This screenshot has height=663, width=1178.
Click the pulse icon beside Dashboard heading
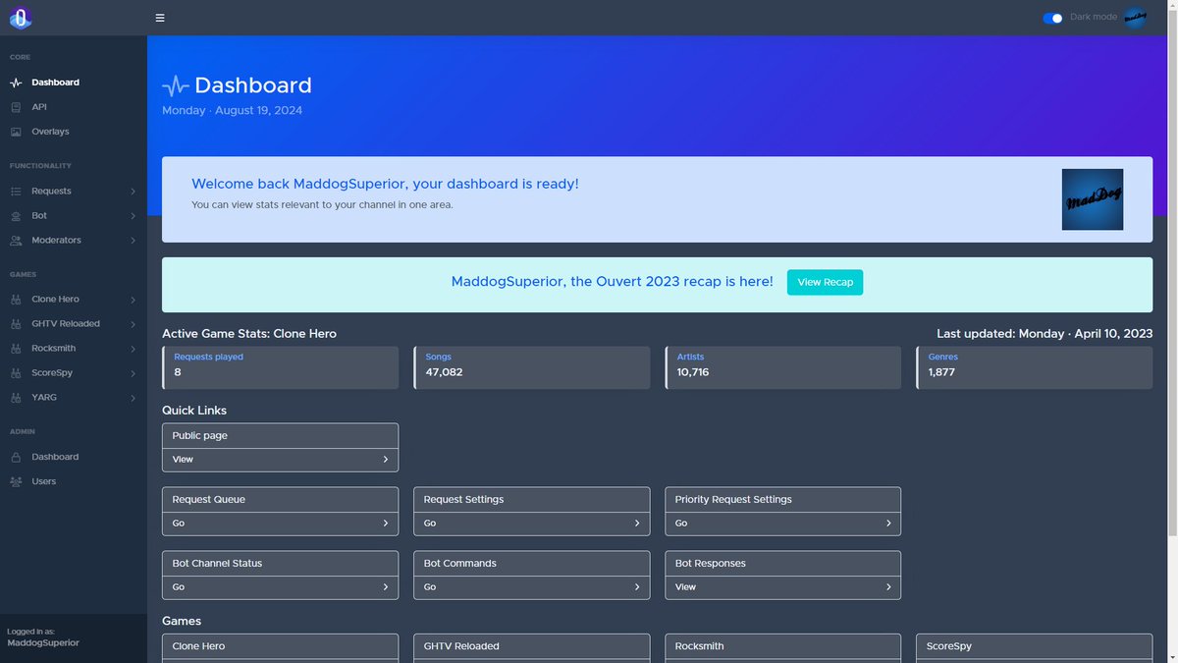coord(176,85)
